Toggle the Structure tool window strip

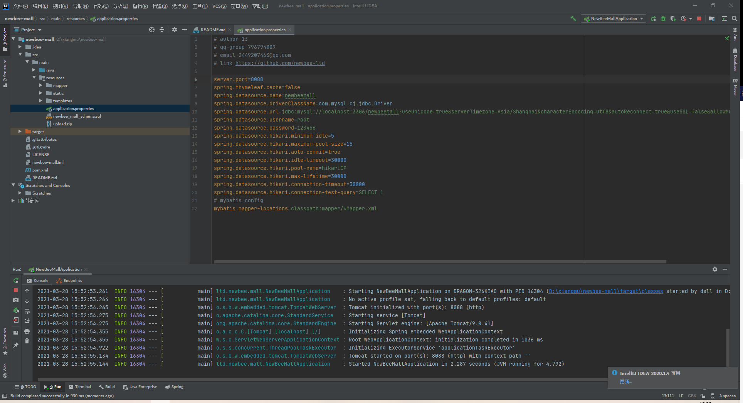click(5, 73)
